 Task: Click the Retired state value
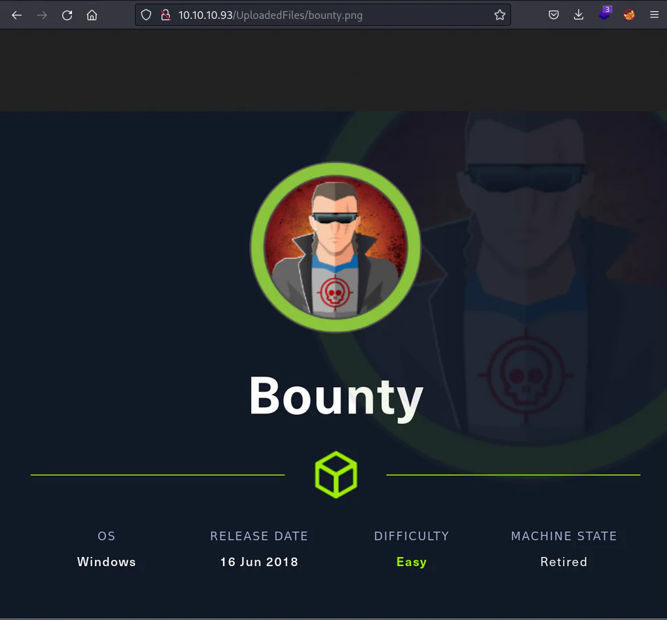coord(564,562)
